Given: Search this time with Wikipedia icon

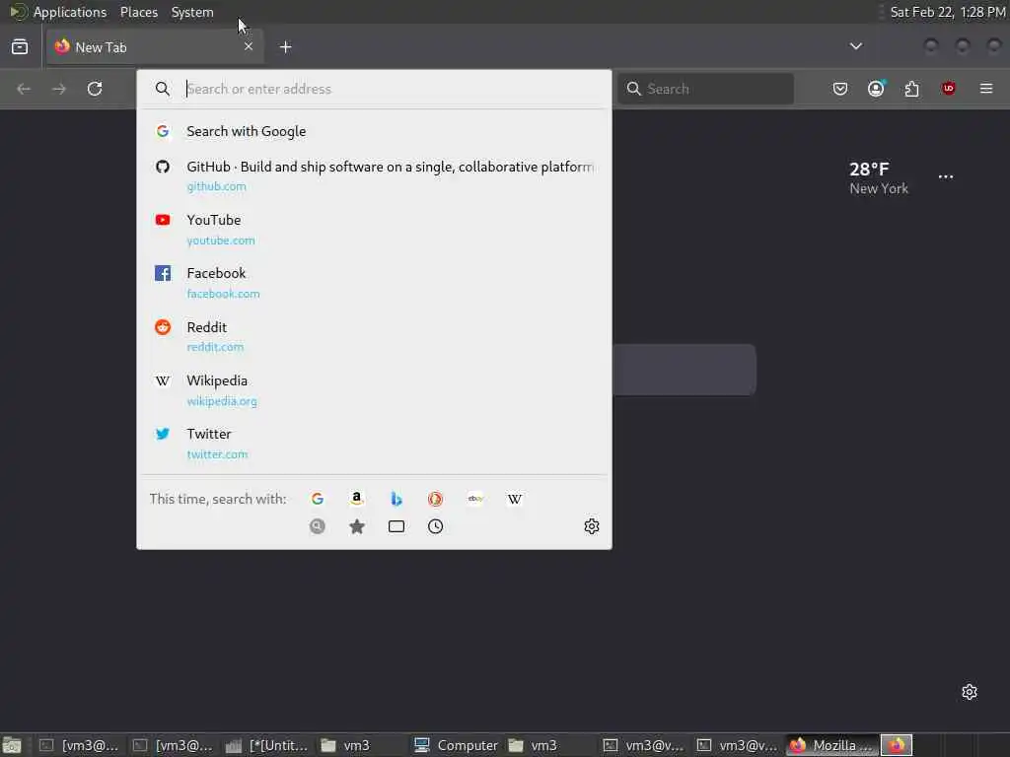Looking at the screenshot, I should tap(515, 499).
